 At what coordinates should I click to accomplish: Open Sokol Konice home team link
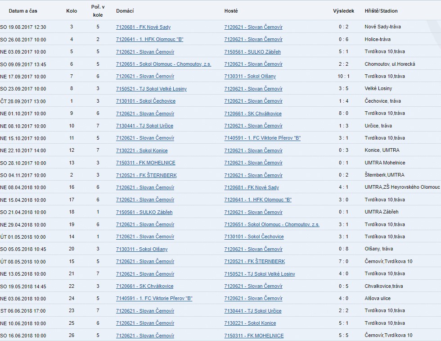point(142,150)
